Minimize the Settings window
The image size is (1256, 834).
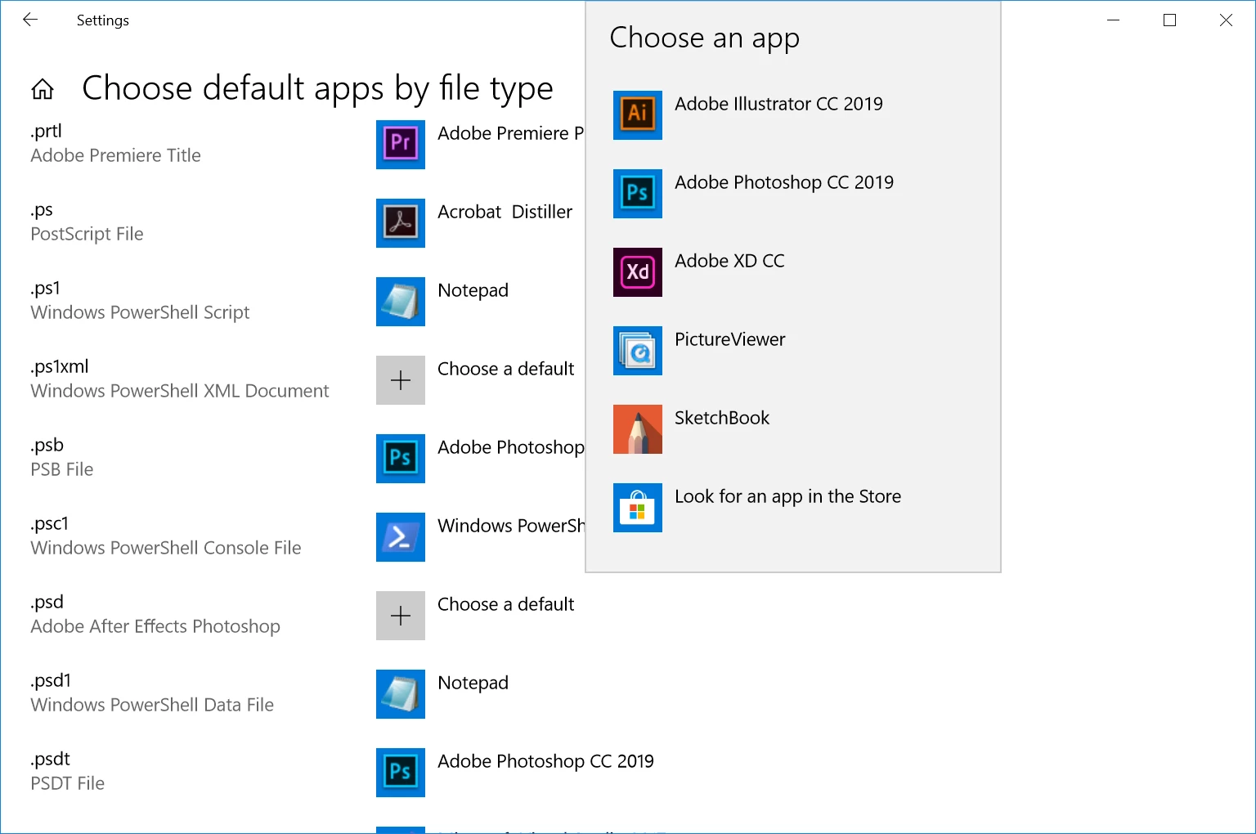pos(1113,20)
